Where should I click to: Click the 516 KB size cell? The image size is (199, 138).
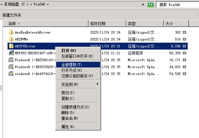[180, 39]
